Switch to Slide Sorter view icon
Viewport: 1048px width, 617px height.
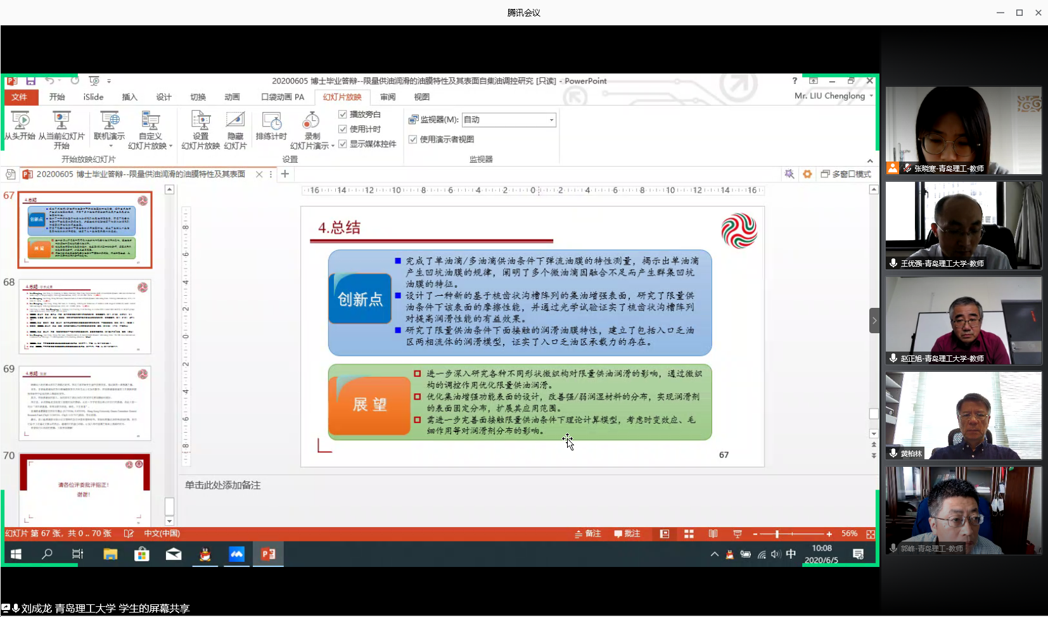pyautogui.click(x=689, y=534)
